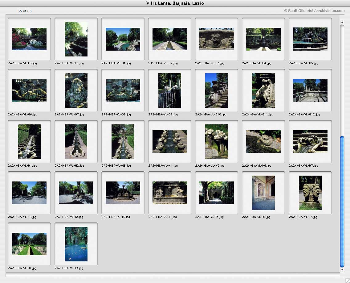Choose the 2A2-I-BA-VL-I4.jpg thumbnail
The image size is (350, 283).
(x=170, y=193)
